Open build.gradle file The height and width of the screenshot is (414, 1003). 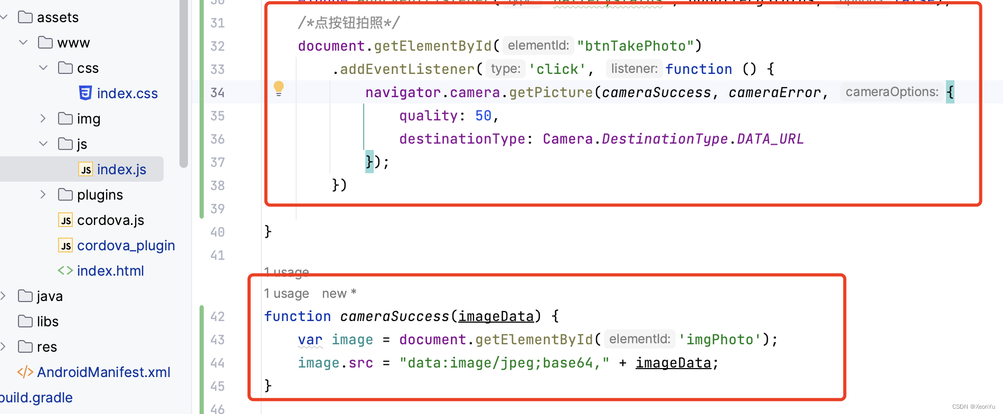(36, 398)
